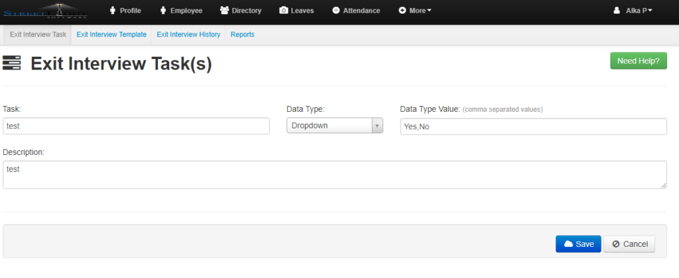Click the Directory group icon

[224, 11]
